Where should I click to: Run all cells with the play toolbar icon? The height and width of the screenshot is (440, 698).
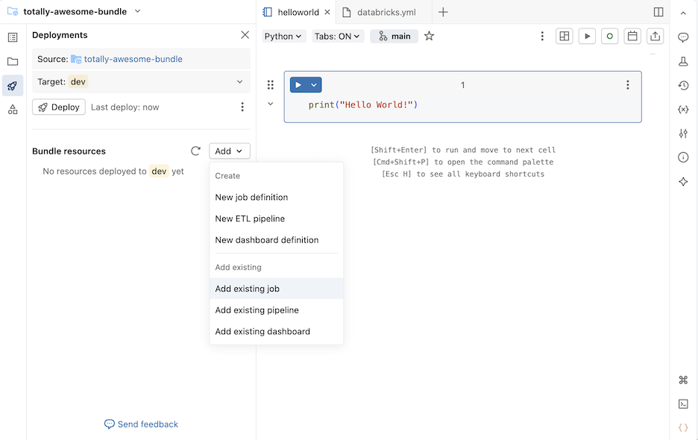588,35
